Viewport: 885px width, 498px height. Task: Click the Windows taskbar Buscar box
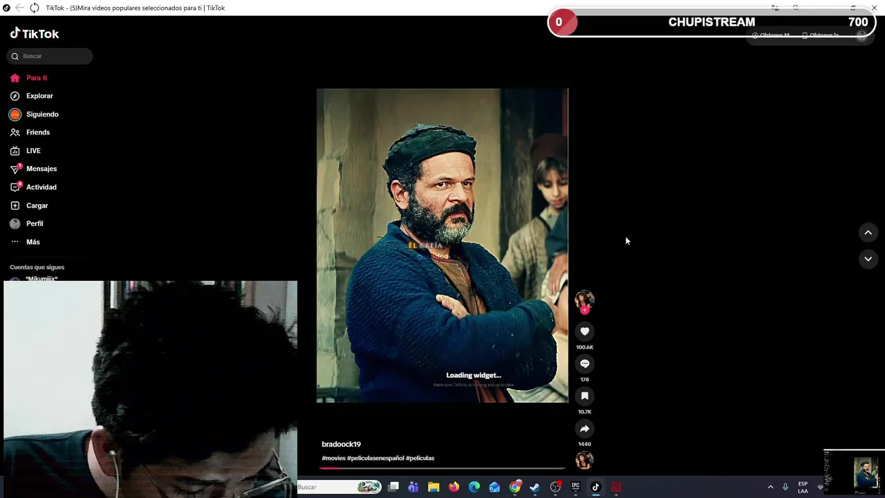coord(339,487)
